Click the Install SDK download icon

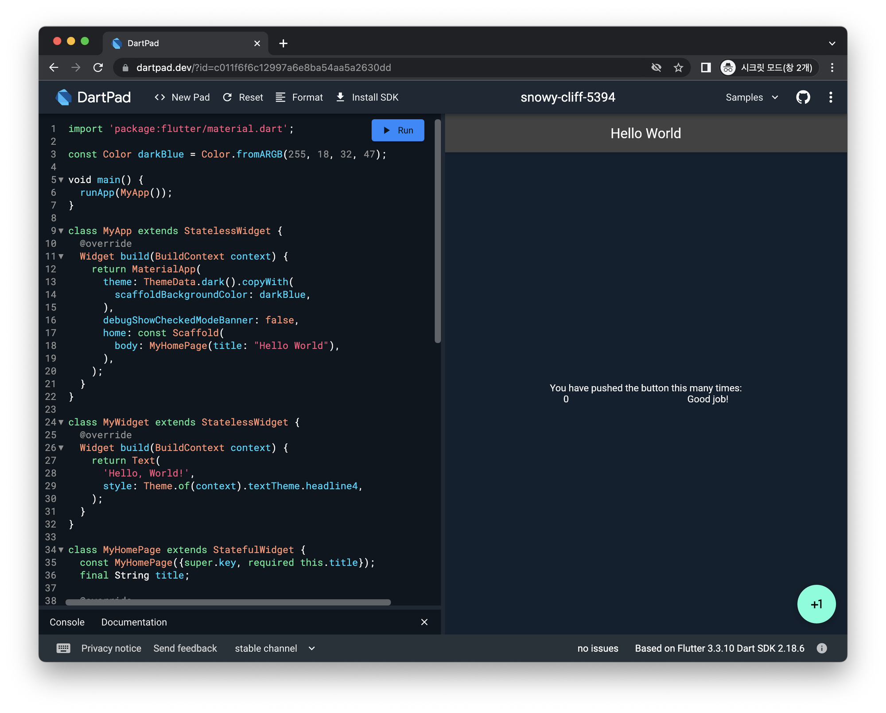[x=340, y=97]
